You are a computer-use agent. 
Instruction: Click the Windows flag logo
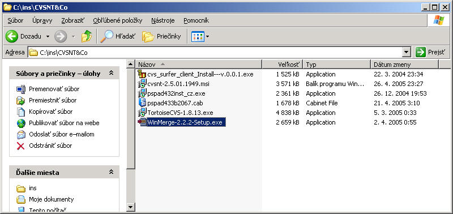438,20
